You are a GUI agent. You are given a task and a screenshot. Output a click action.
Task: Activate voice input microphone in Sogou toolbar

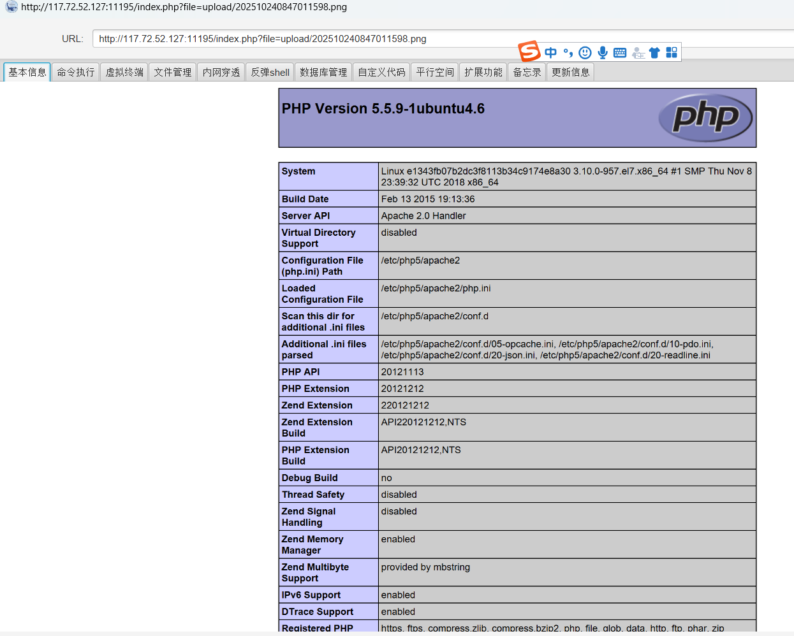[x=603, y=52]
